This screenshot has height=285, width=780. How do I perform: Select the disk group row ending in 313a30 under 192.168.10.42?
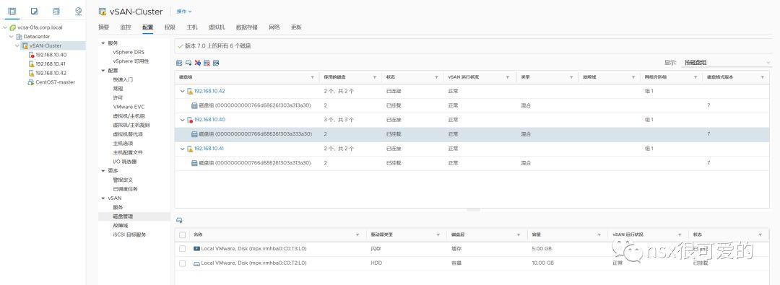472,106
